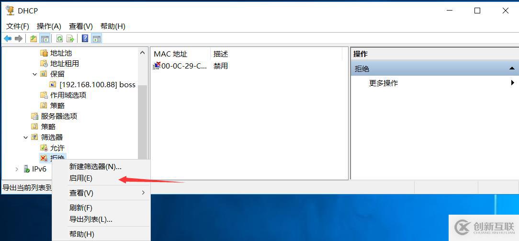Viewport: 519px width, 241px height.
Task: Click the Export list toolbar icon
Action: tap(70, 39)
